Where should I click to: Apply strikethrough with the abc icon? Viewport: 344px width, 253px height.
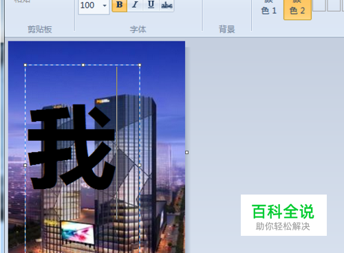(166, 5)
